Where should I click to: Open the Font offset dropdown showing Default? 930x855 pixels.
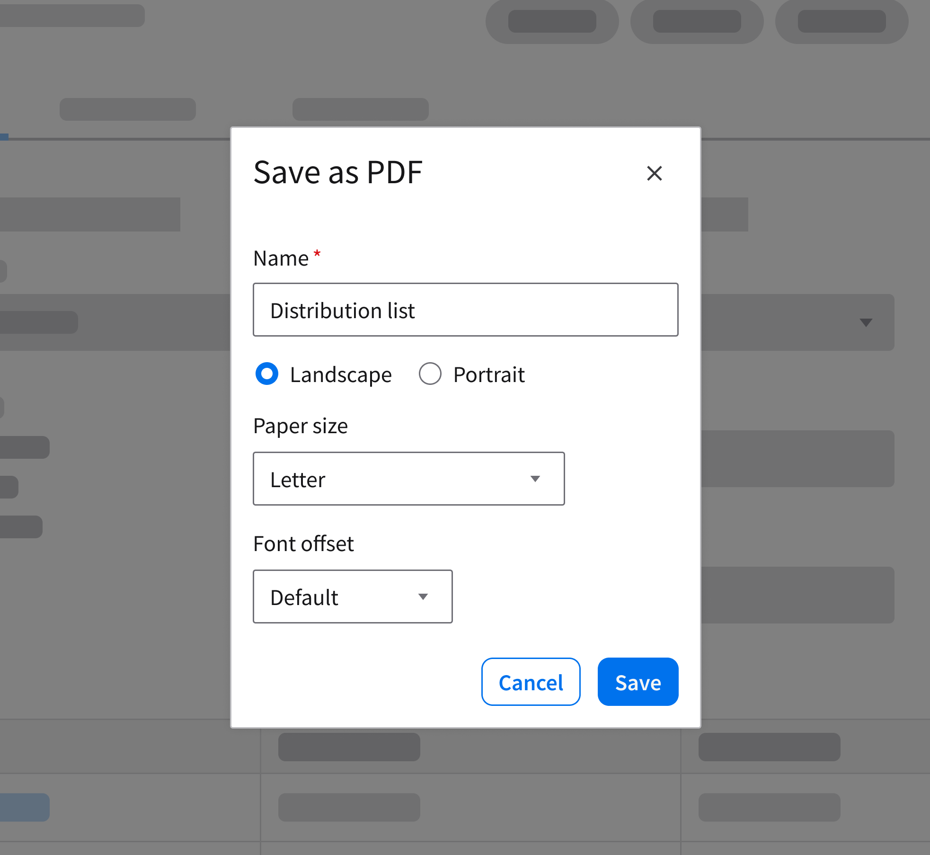tap(353, 597)
